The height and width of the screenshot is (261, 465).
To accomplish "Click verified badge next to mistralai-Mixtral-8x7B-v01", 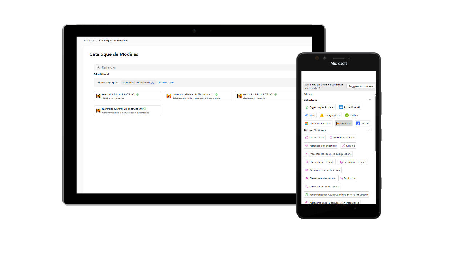I will tap(138, 94).
